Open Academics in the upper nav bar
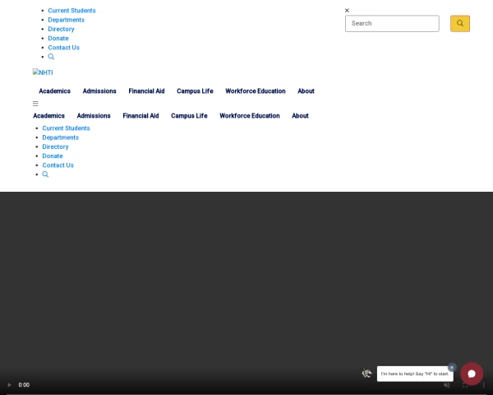Viewport: 493px width, 395px height. (x=55, y=91)
